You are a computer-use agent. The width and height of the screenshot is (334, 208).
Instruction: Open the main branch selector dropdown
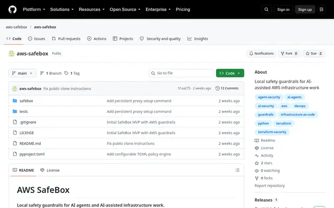coord(22,73)
